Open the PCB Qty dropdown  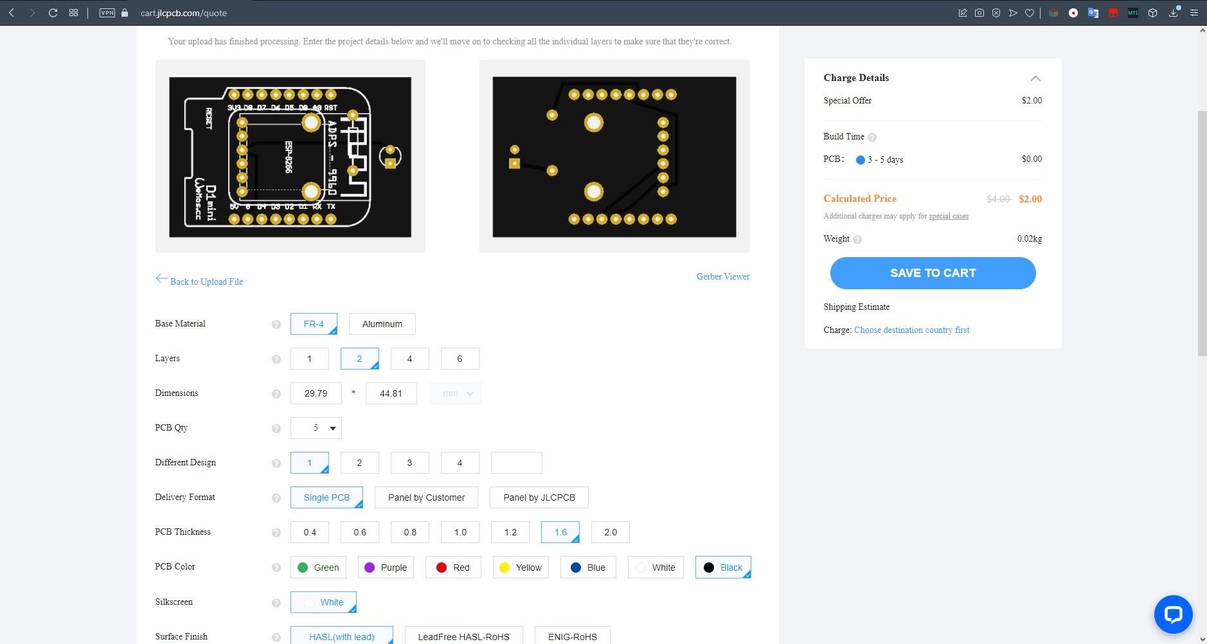pyautogui.click(x=316, y=427)
